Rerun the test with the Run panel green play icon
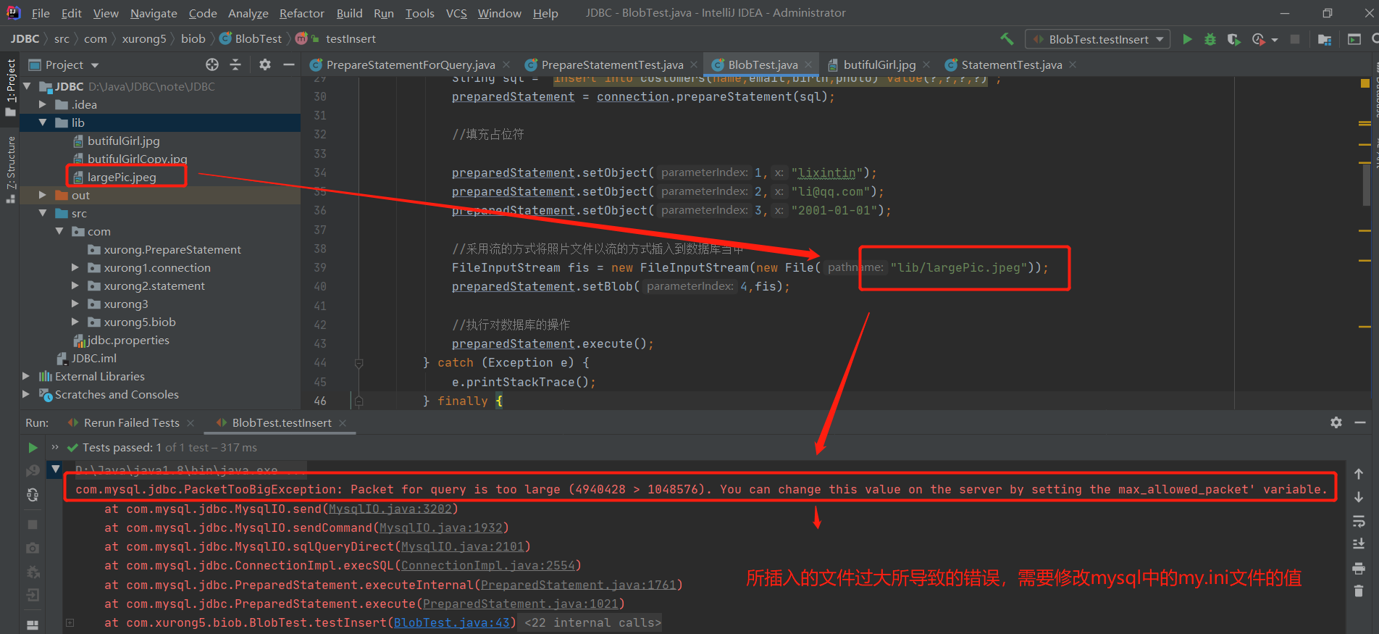This screenshot has height=634, width=1379. point(33,448)
